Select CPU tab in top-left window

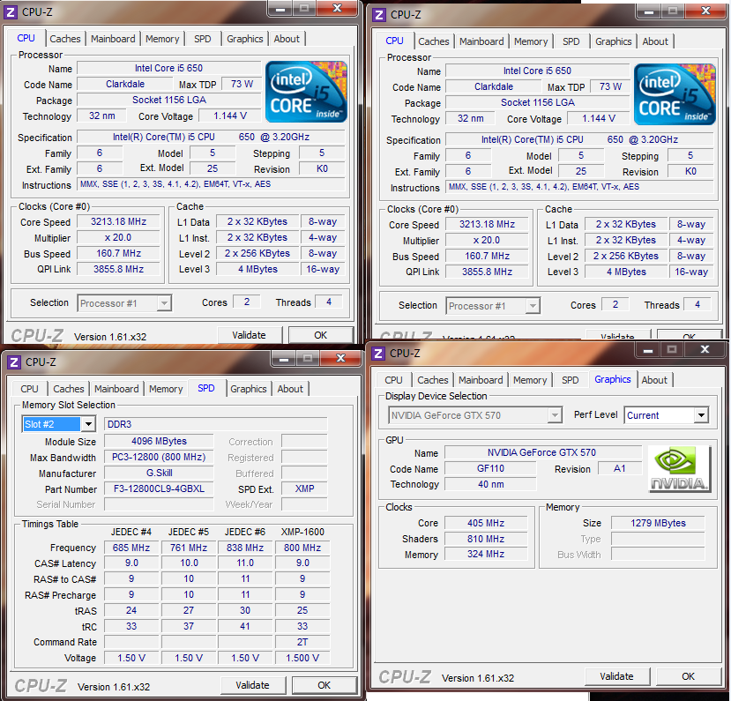(26, 38)
